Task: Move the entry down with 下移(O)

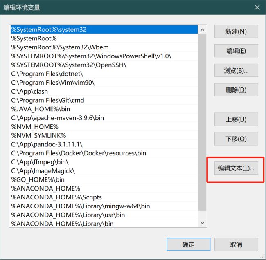Action: tap(236, 139)
